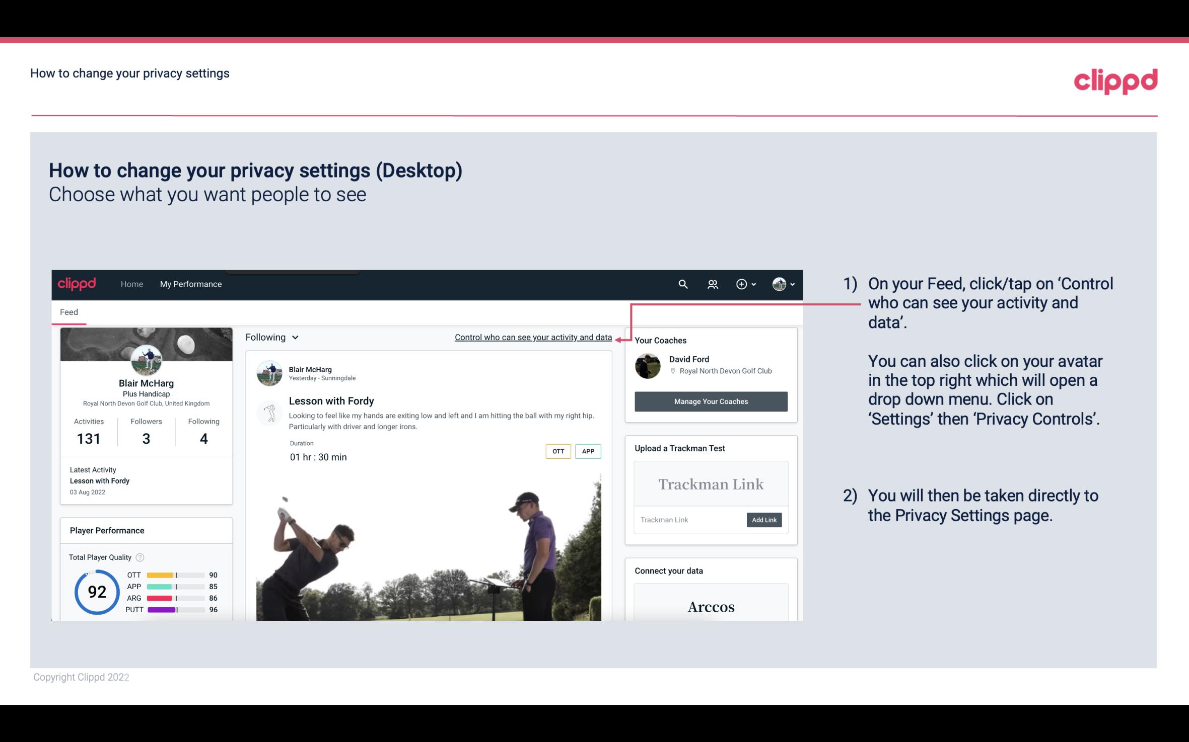This screenshot has height=742, width=1189.
Task: Click the Home tab in navigation
Action: [131, 284]
